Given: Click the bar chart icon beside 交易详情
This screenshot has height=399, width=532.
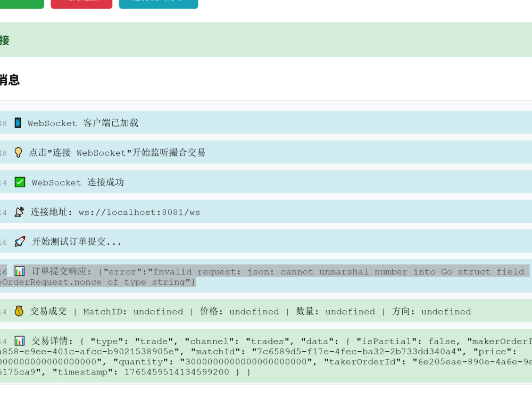Looking at the screenshot, I should pyautogui.click(x=20, y=340).
